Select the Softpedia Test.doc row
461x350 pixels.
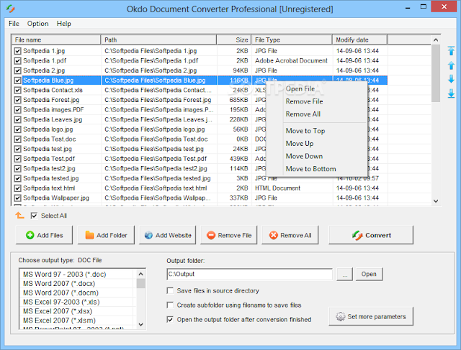200,139
